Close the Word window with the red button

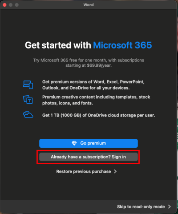click(x=4, y=5)
